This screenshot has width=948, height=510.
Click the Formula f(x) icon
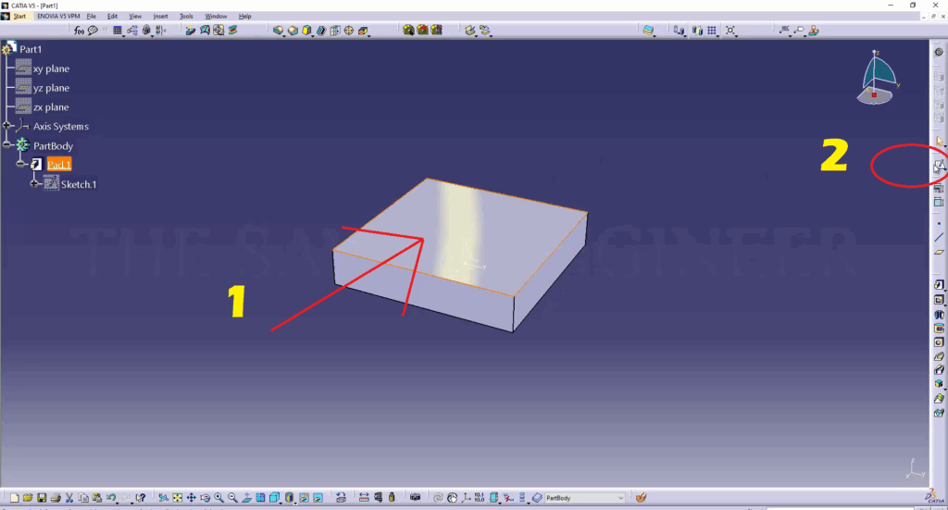(x=80, y=31)
